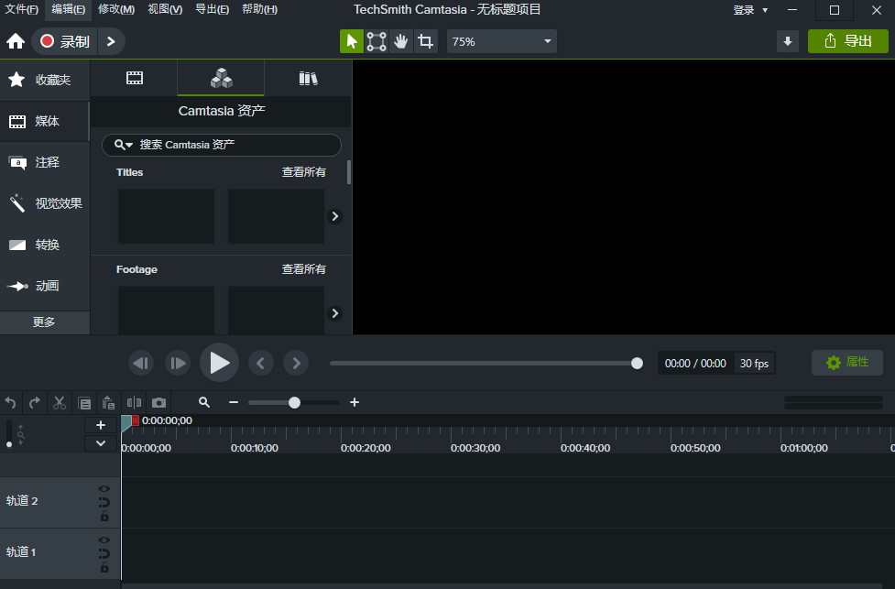Open the 75% canvas zoom dropdown
Image resolution: width=895 pixels, height=589 pixels.
click(501, 41)
